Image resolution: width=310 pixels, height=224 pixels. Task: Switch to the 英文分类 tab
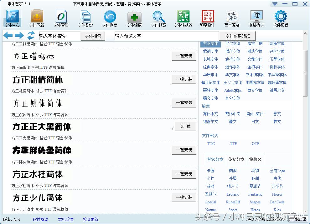pos(236,159)
